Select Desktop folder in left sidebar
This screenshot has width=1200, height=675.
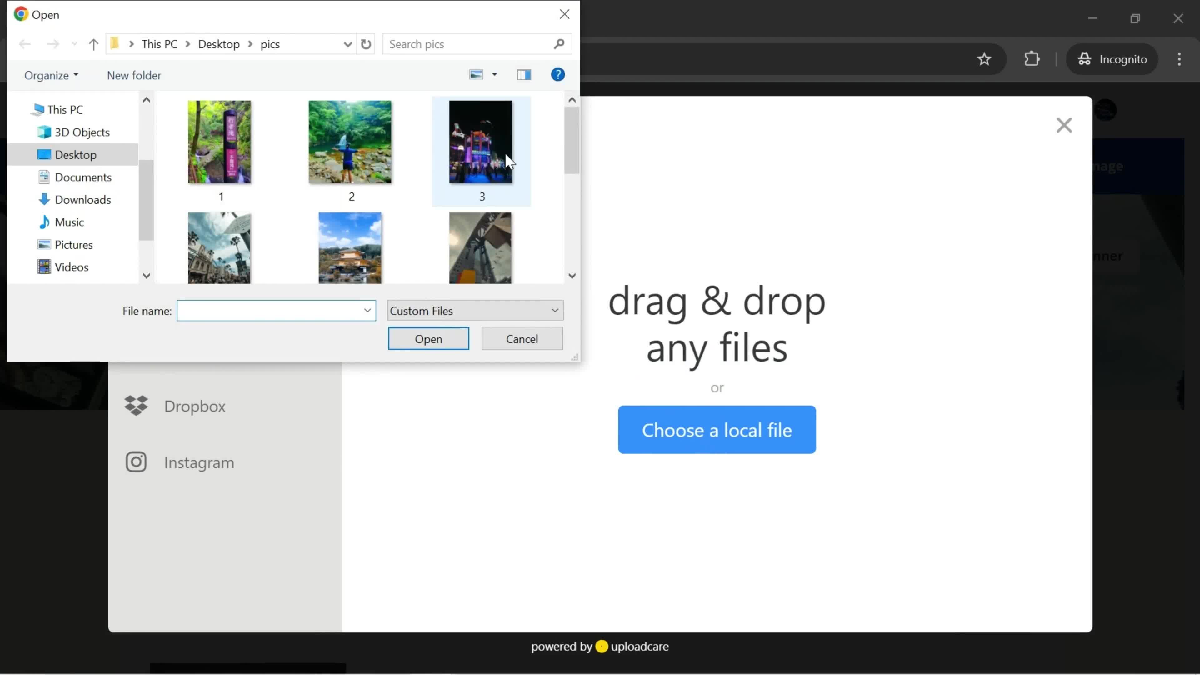click(75, 154)
